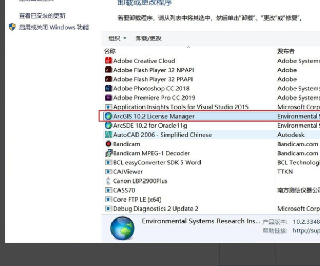This screenshot has width=320, height=266.
Task: Select Application Insights Tools for Visual Studio 2015
Action: (180, 107)
